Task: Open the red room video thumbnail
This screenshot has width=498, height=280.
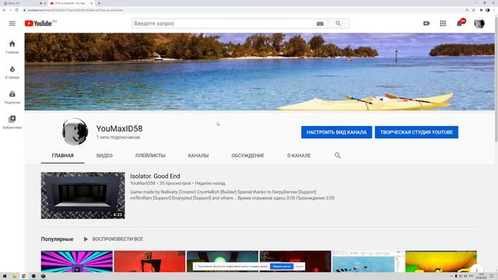Action: coord(149,261)
